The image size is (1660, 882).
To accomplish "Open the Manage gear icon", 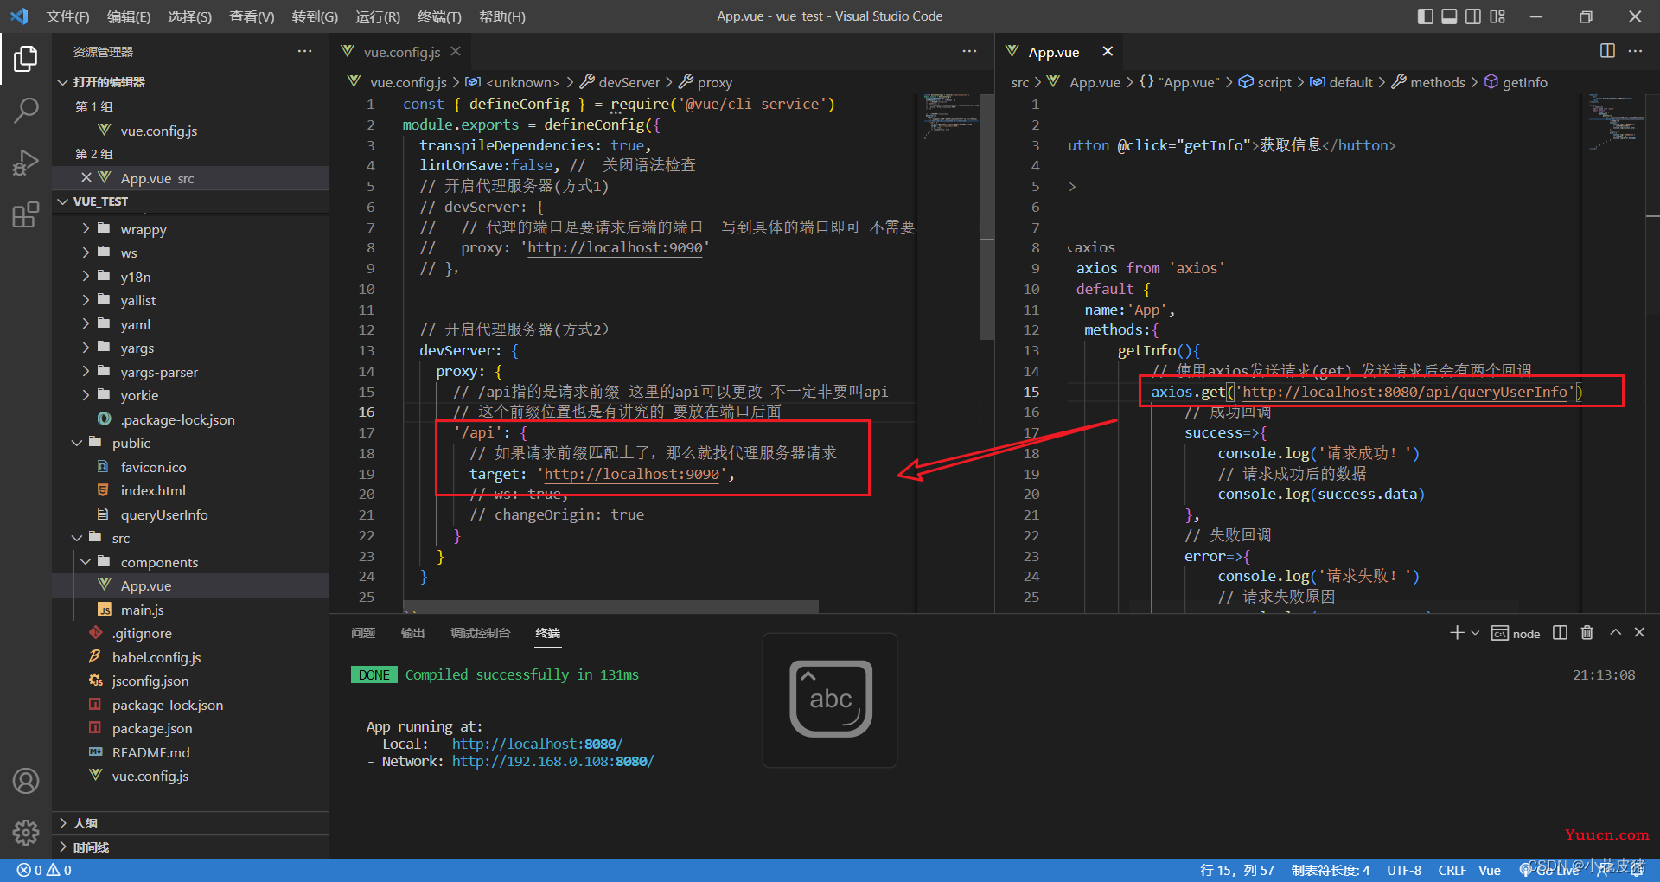I will pos(26,833).
